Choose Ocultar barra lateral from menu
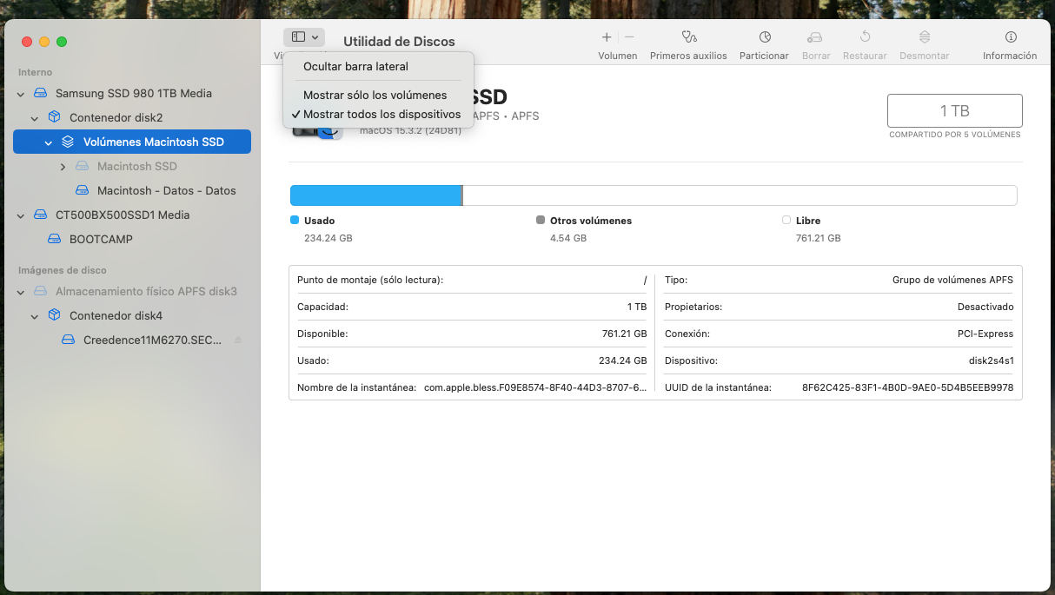 click(355, 66)
